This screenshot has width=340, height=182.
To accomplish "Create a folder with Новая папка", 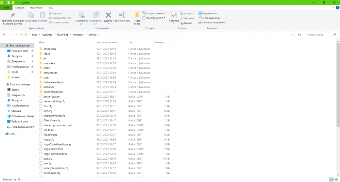I will point(137,18).
